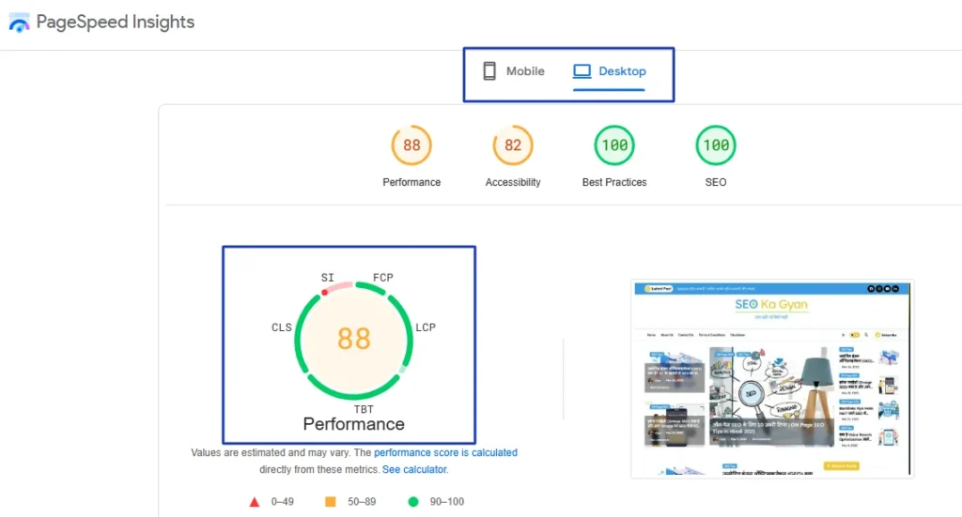Open the 'performance score is calculated' link
Screen dimensions: 962x517
click(x=445, y=452)
